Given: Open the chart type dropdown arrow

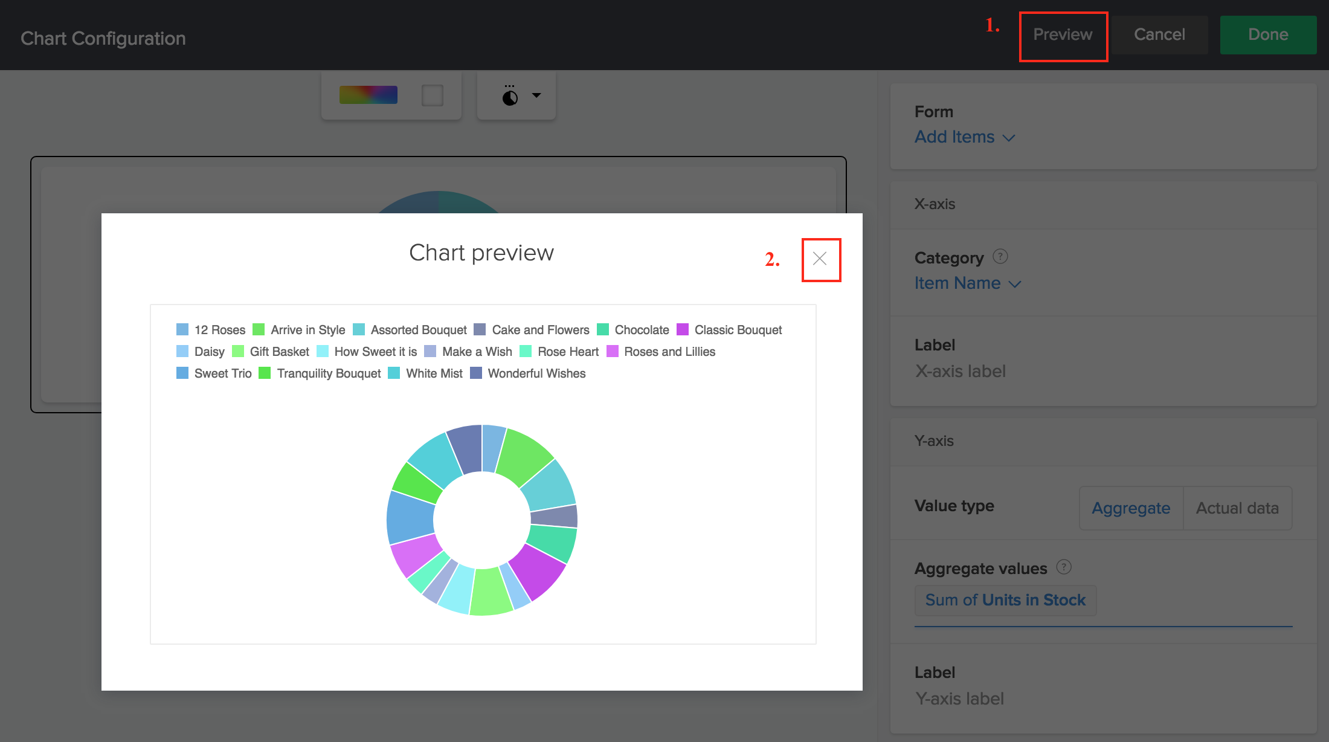Looking at the screenshot, I should 535,95.
